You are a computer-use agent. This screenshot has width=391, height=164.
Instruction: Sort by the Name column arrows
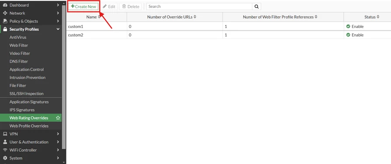tap(99, 17)
